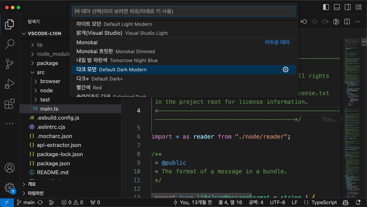
Task: Click the TypeScript language mode indicator
Action: 323,202
